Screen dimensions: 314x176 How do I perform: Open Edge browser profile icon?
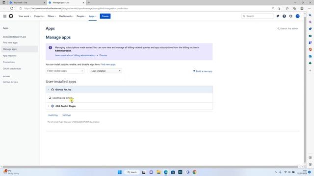[302, 8]
